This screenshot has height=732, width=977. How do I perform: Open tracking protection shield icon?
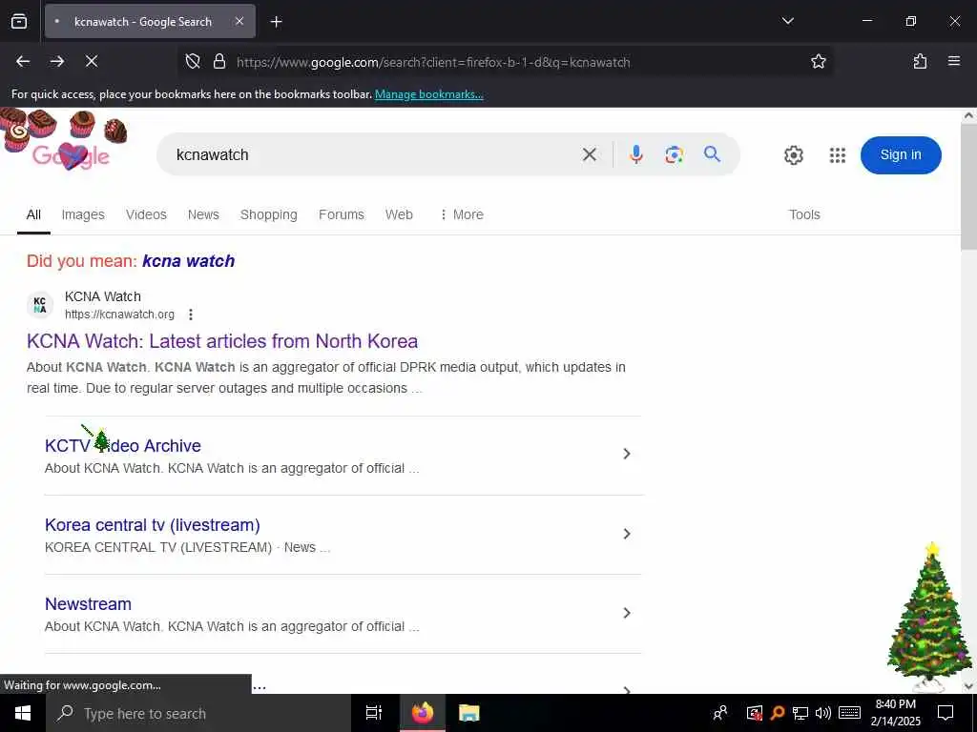193,61
